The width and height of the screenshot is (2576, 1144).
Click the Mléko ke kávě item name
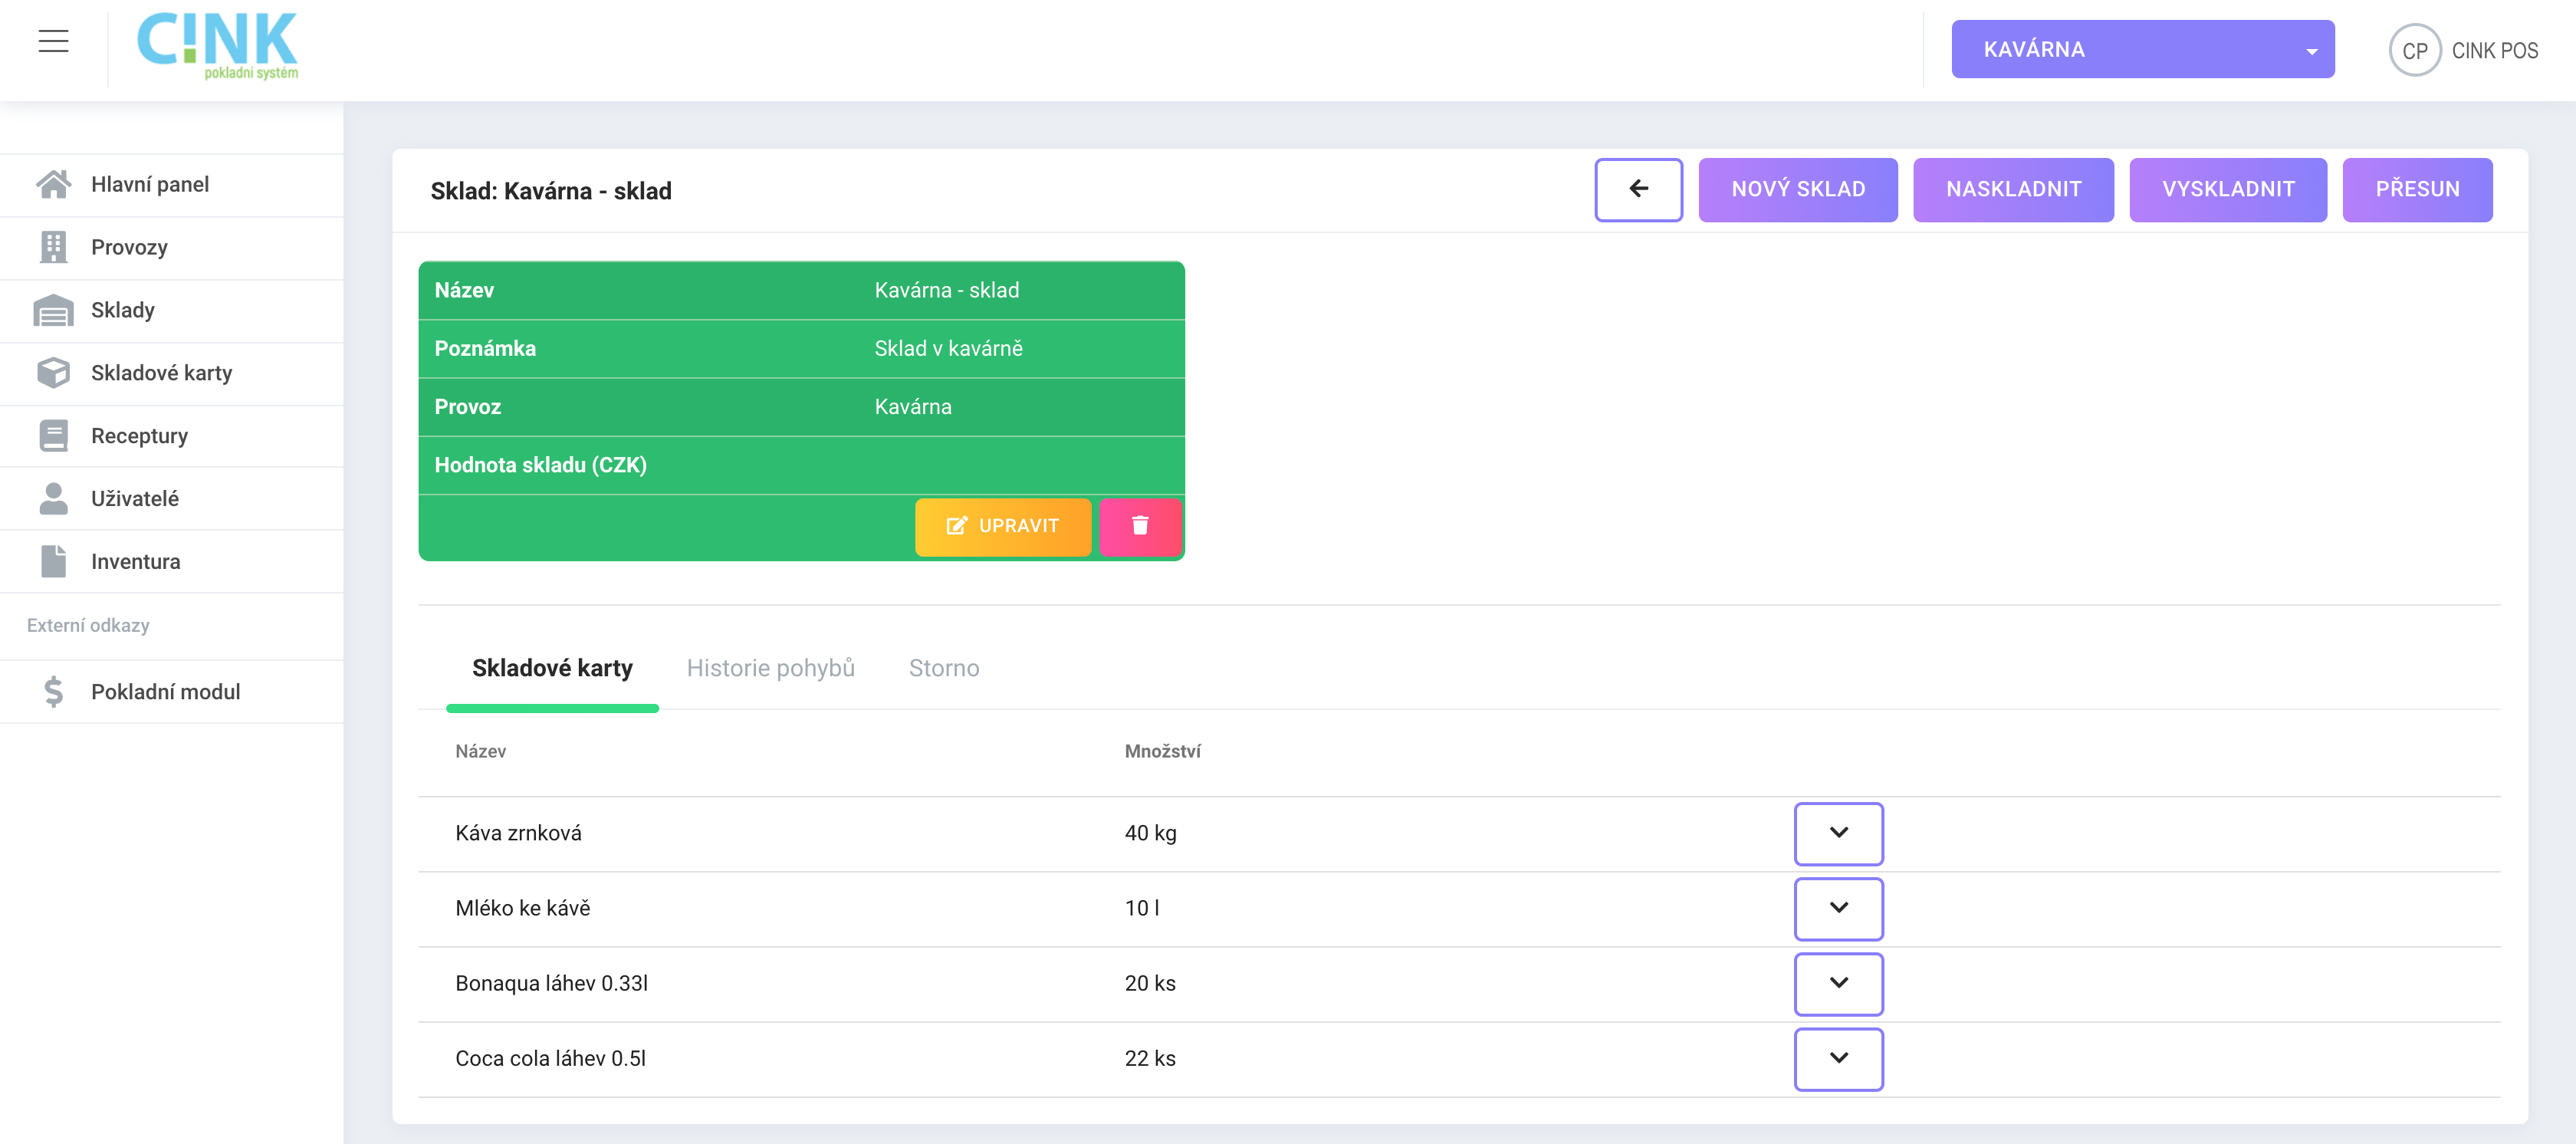[523, 908]
